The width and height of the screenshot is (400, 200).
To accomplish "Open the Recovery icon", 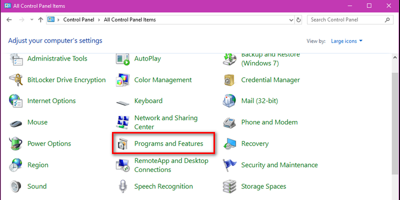I will (x=230, y=143).
